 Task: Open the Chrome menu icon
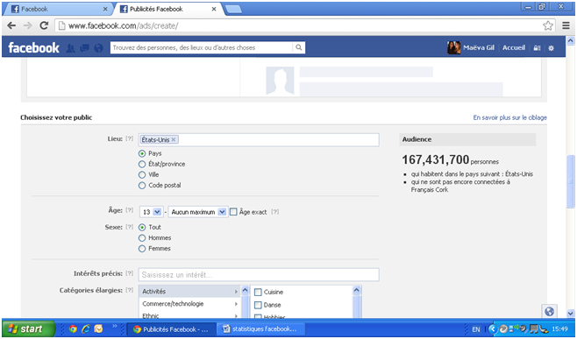coord(566,25)
